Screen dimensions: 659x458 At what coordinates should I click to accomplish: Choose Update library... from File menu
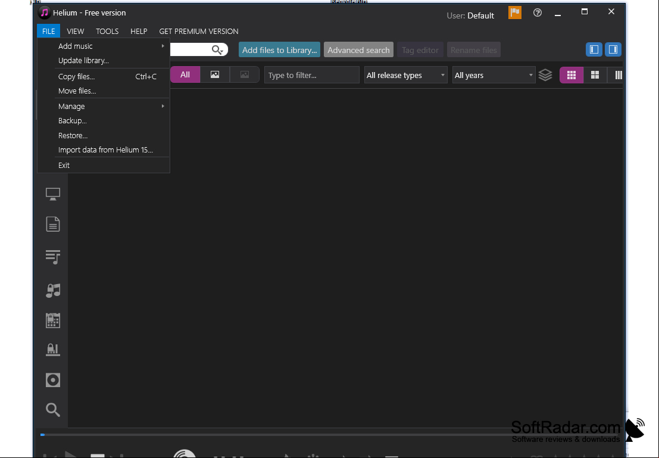pos(104,61)
